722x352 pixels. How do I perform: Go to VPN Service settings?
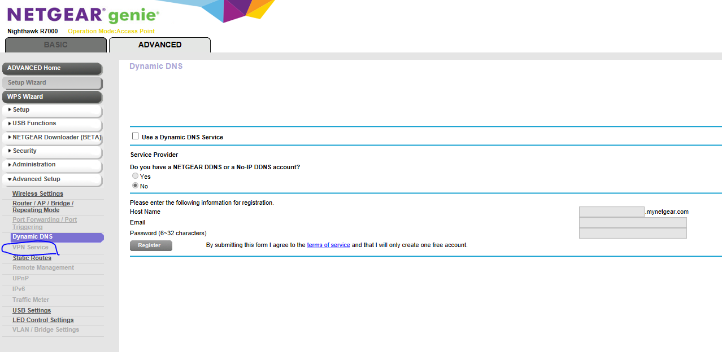coord(31,247)
